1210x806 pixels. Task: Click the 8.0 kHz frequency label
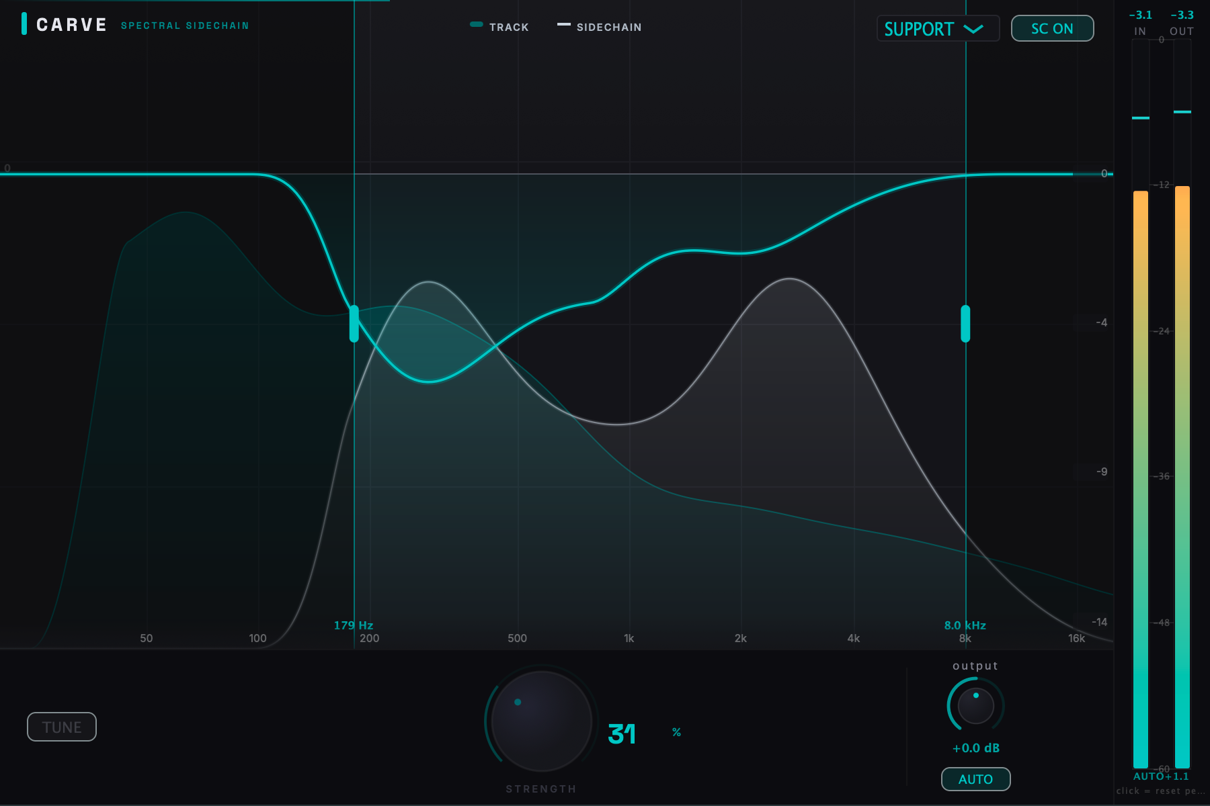965,625
